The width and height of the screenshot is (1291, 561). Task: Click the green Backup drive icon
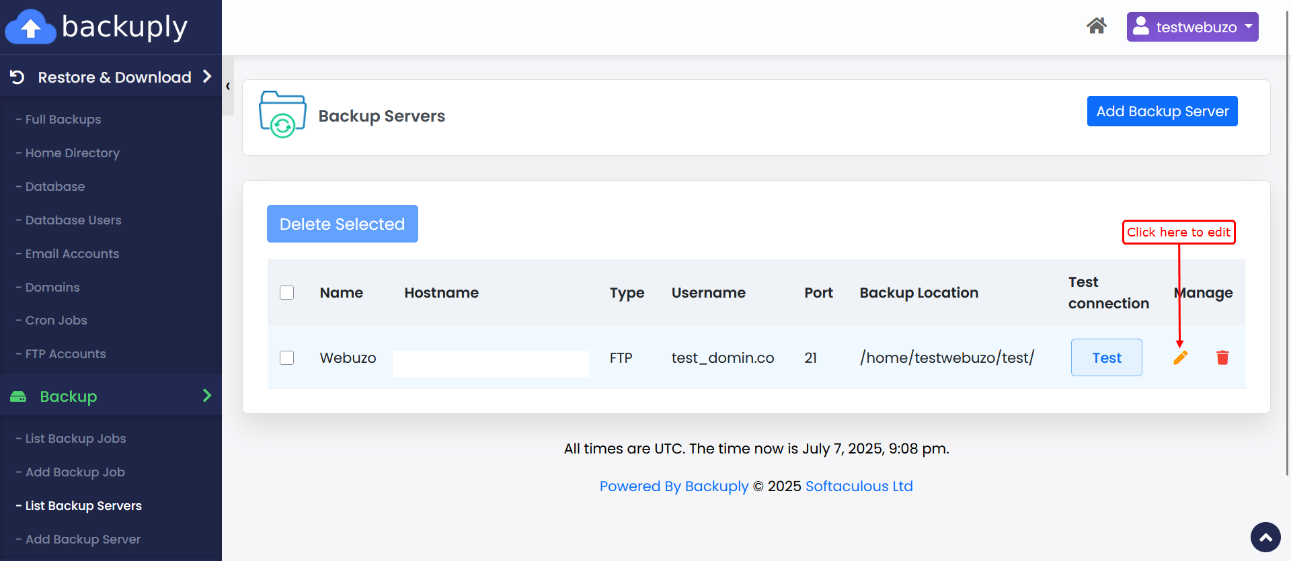click(18, 396)
